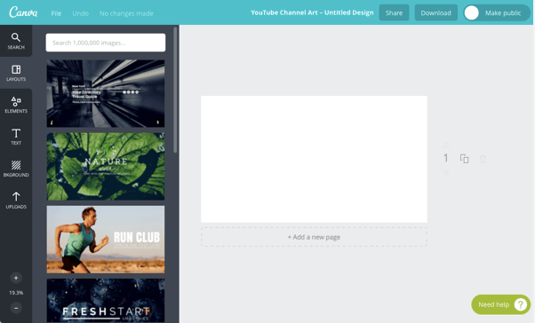Click the Share button

pos(394,13)
